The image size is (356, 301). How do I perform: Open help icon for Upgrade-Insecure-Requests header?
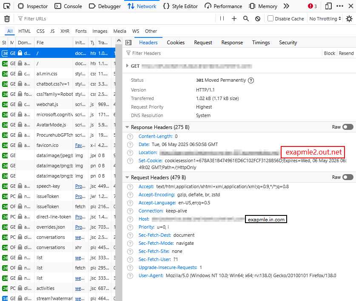pos(130,268)
